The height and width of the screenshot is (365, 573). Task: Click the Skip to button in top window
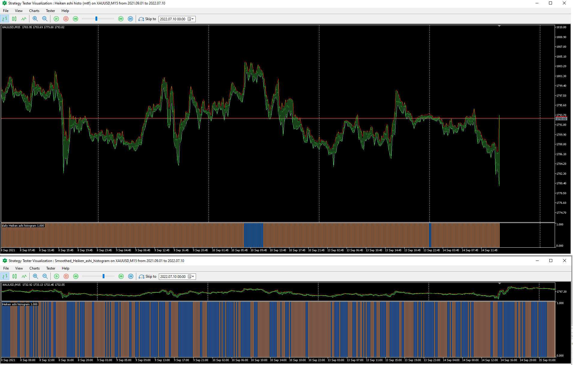coord(147,19)
